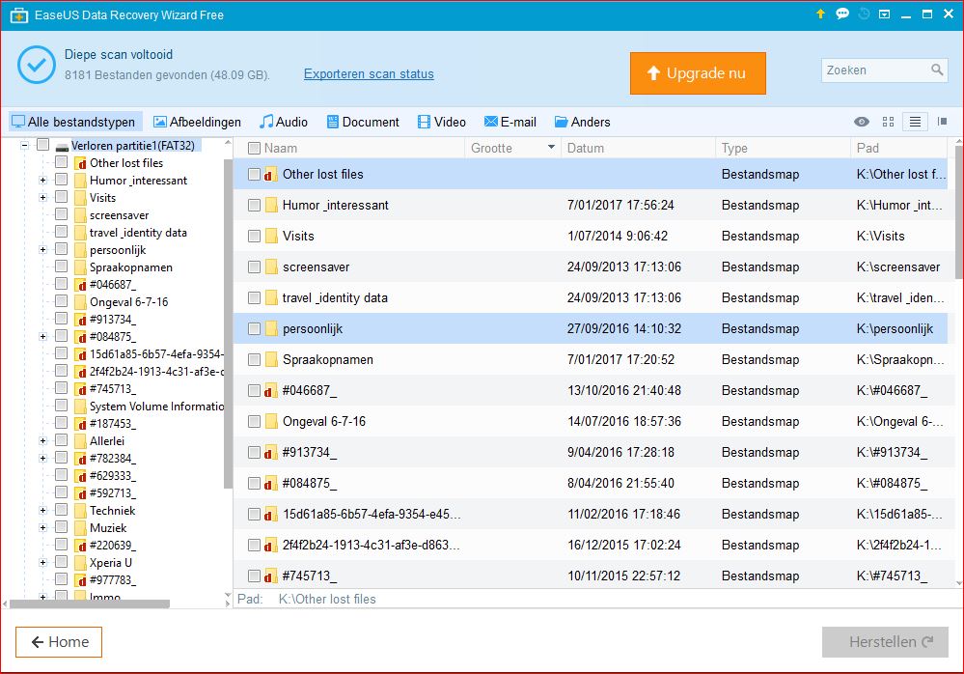964x674 pixels.
Task: Tick checkbox for Humor _interessant row
Action: click(254, 206)
